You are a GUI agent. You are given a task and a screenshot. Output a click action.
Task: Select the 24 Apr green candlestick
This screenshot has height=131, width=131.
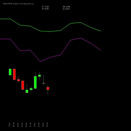[31, 89]
